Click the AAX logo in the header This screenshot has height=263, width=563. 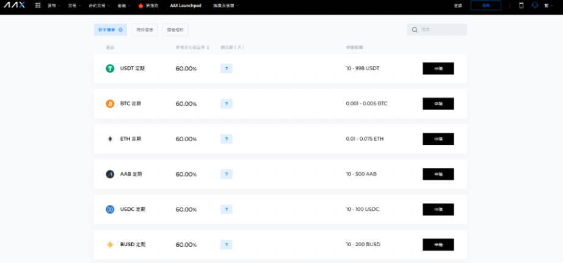click(15, 5)
